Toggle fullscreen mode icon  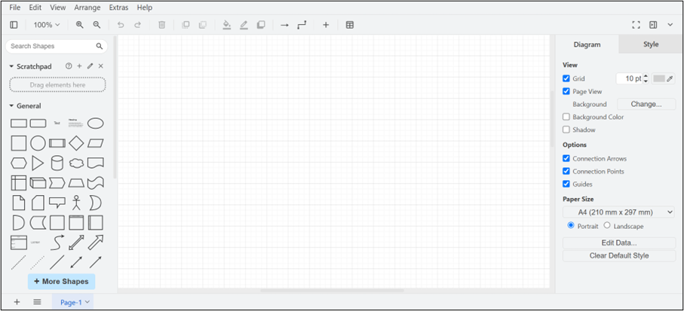coord(636,25)
